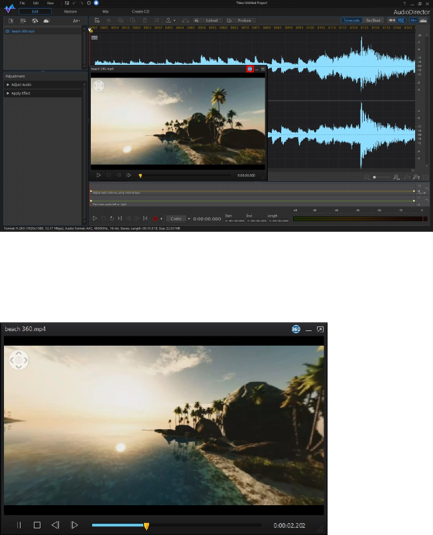Screen dimensions: 433x535
Task: Click horizontal zoom out magnifier icon
Action: pyautogui.click(x=366, y=177)
